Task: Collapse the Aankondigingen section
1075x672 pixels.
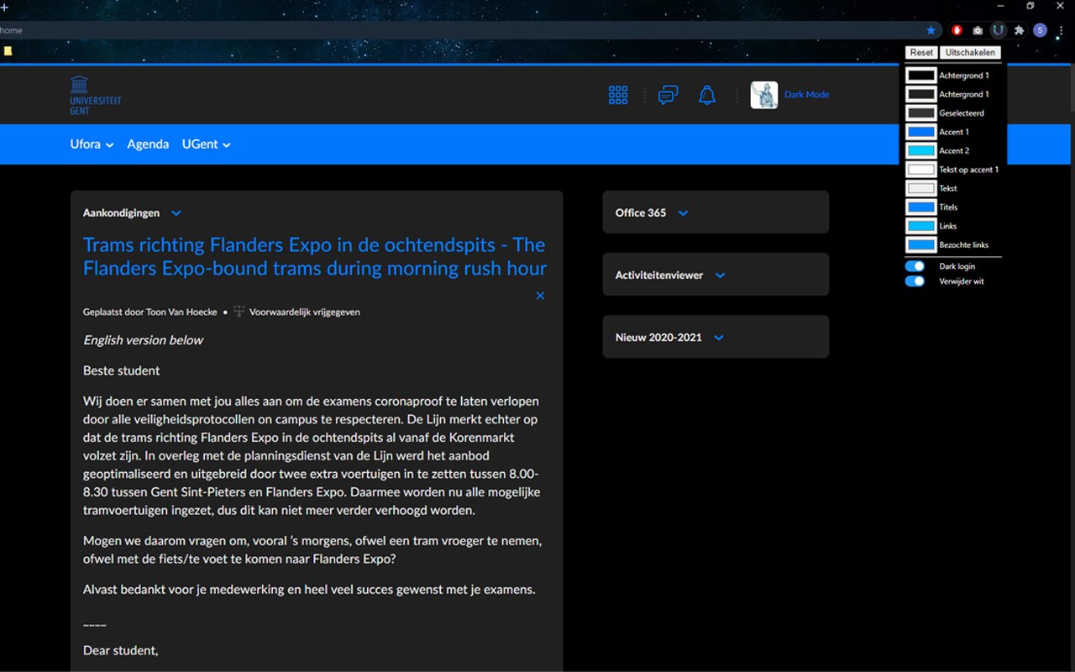Action: click(176, 213)
